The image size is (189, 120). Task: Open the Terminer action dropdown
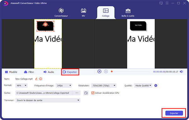[x=48, y=100]
